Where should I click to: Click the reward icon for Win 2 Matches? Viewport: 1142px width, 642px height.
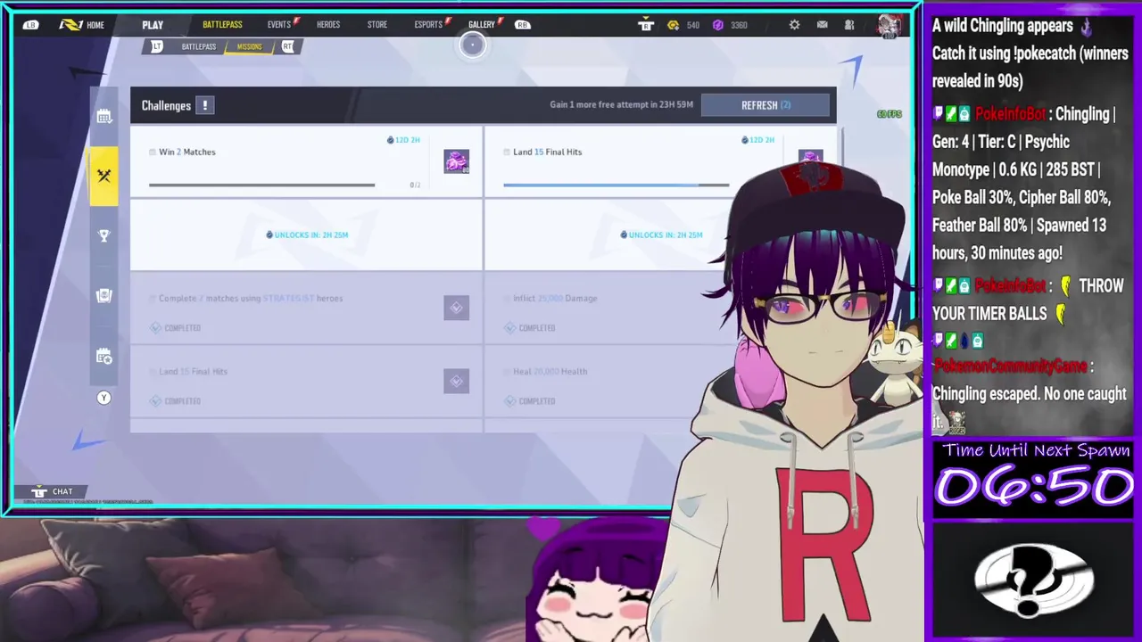pyautogui.click(x=456, y=161)
